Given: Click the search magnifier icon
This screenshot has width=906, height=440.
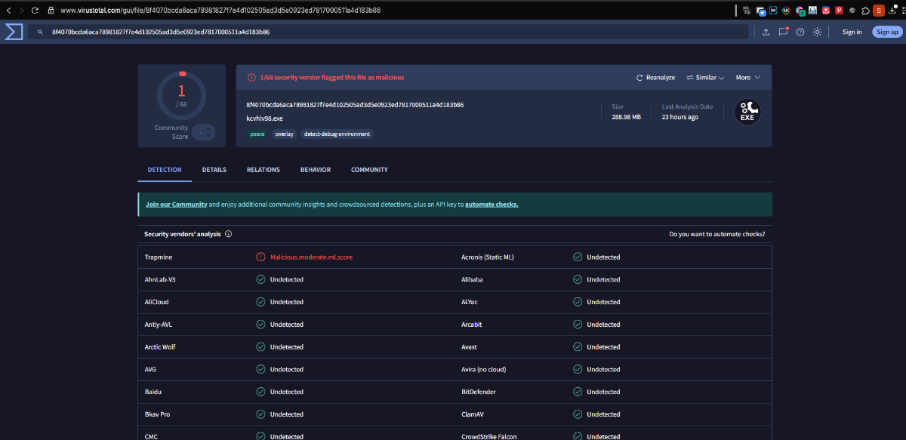Looking at the screenshot, I should pyautogui.click(x=40, y=32).
